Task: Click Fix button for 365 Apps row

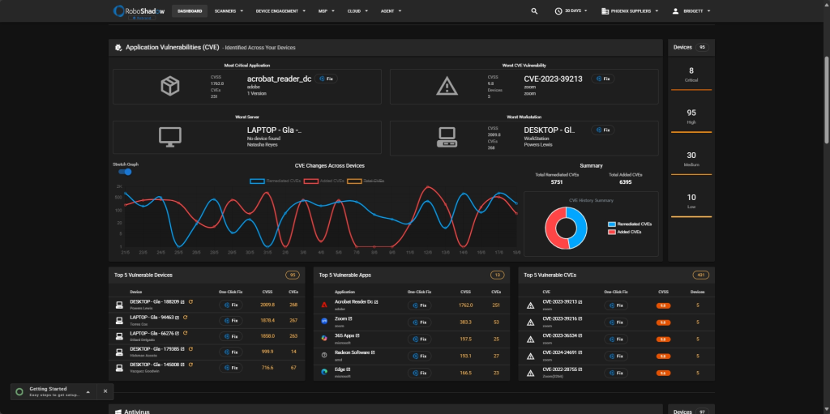Action: click(x=419, y=339)
